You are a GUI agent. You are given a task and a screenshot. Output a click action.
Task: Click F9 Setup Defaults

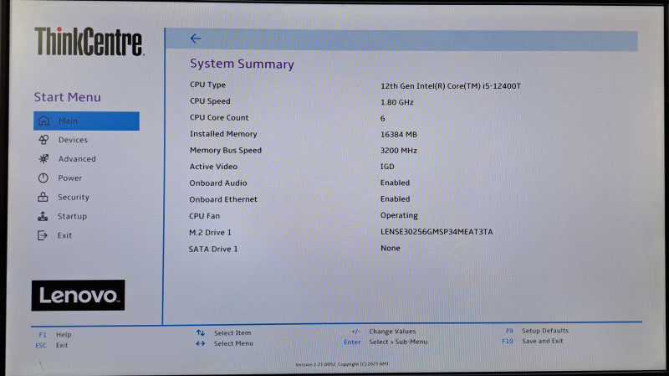tap(537, 331)
